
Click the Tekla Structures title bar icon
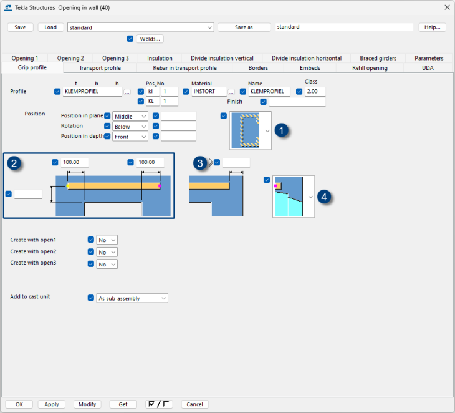point(7,7)
